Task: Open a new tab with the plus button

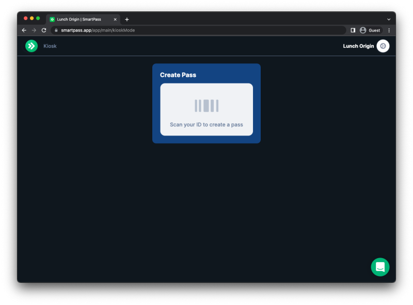Action: [127, 19]
